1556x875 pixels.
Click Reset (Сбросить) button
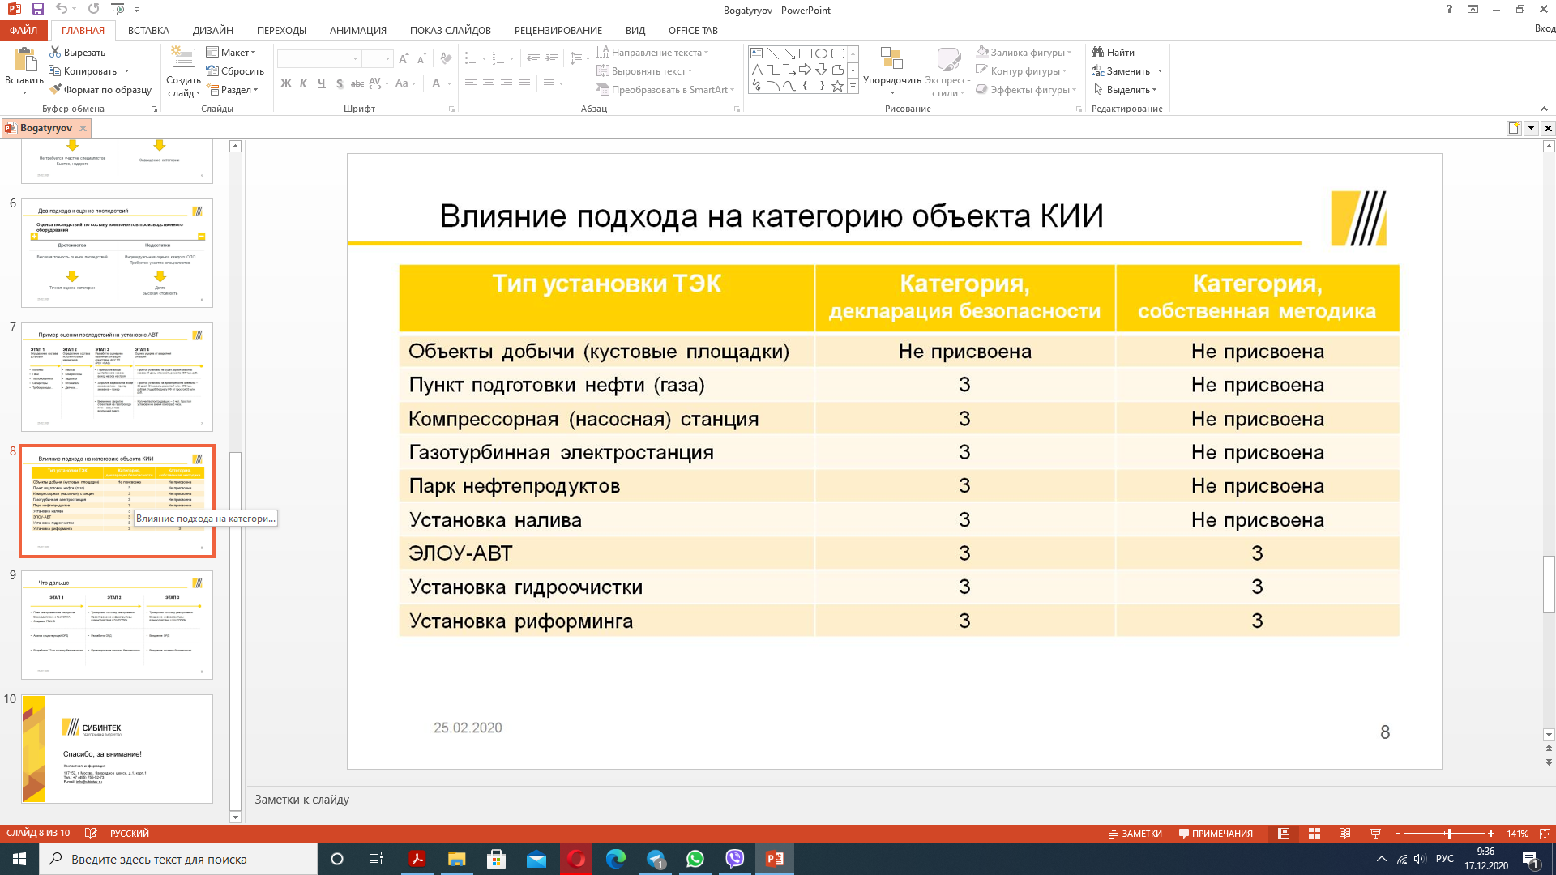point(235,70)
